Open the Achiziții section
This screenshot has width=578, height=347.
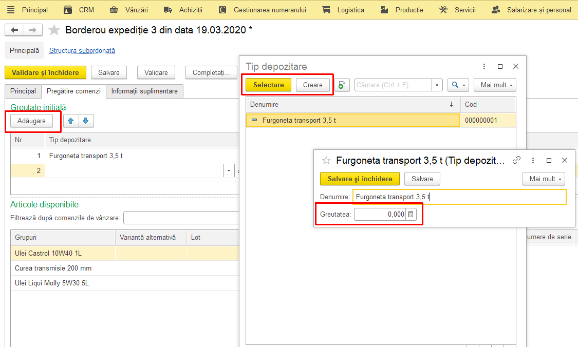183,10
